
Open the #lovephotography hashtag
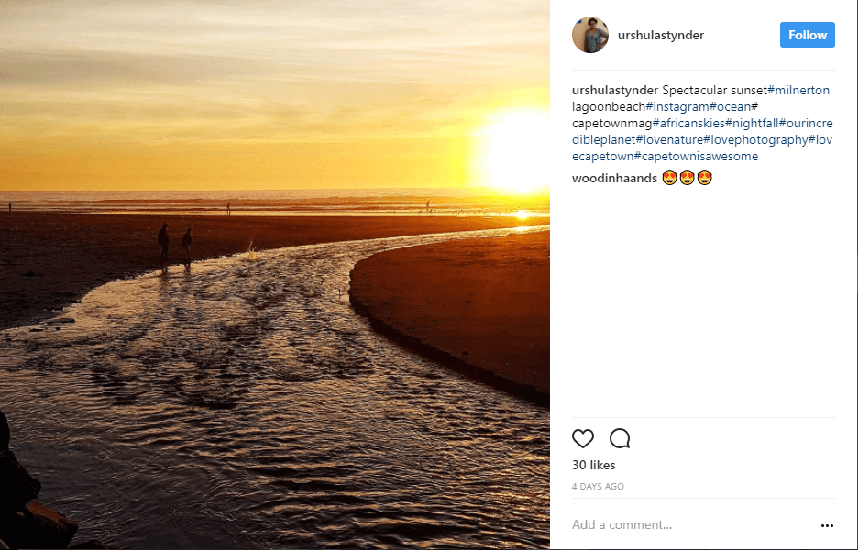pyautogui.click(x=755, y=139)
